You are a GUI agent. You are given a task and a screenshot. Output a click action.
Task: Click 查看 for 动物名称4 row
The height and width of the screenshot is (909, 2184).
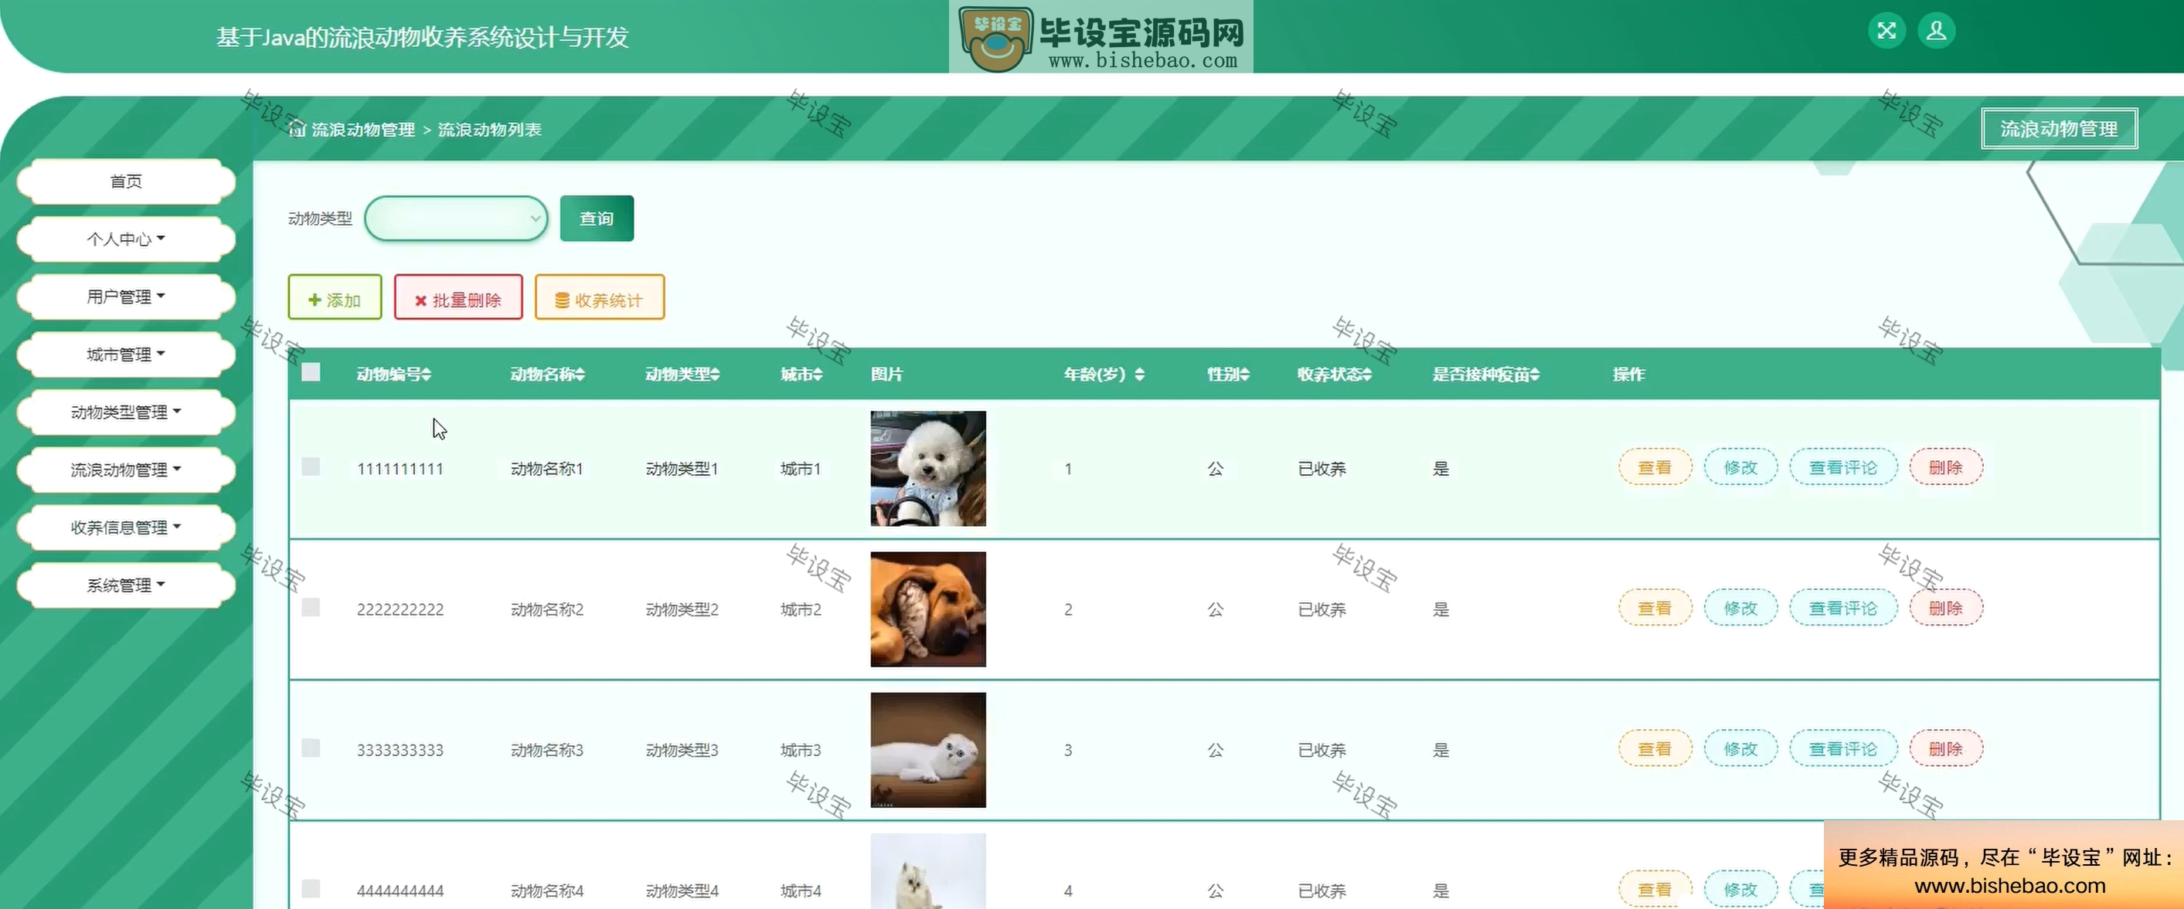coord(1655,889)
